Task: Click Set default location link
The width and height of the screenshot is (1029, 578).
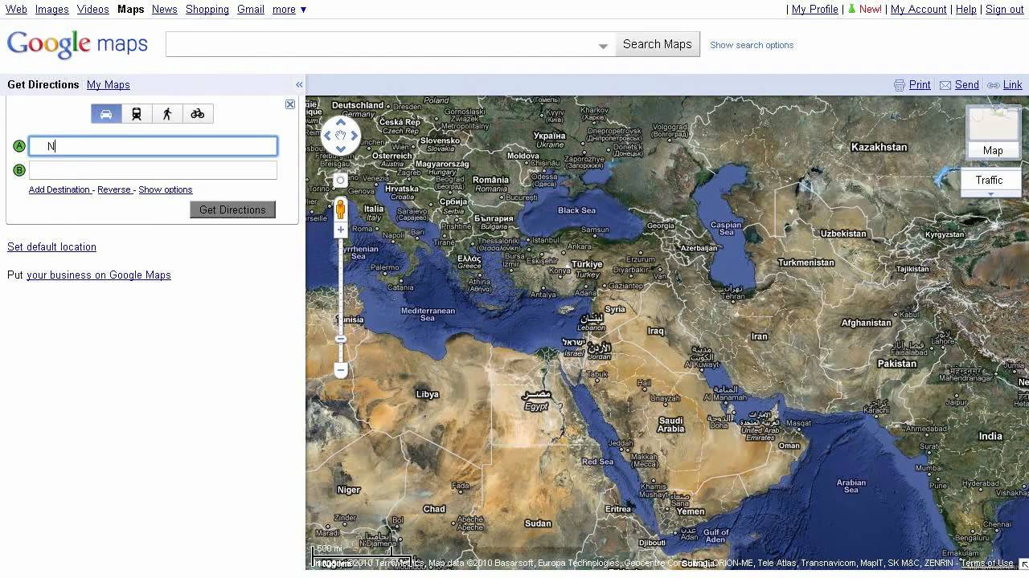Action: (x=51, y=246)
